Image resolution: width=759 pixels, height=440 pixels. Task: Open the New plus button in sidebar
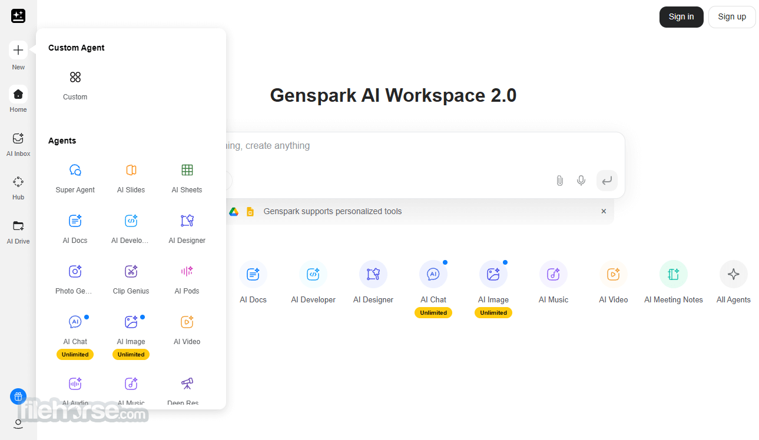(18, 51)
